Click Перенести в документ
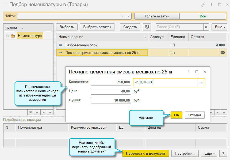230x160 pixels. (x=146, y=153)
